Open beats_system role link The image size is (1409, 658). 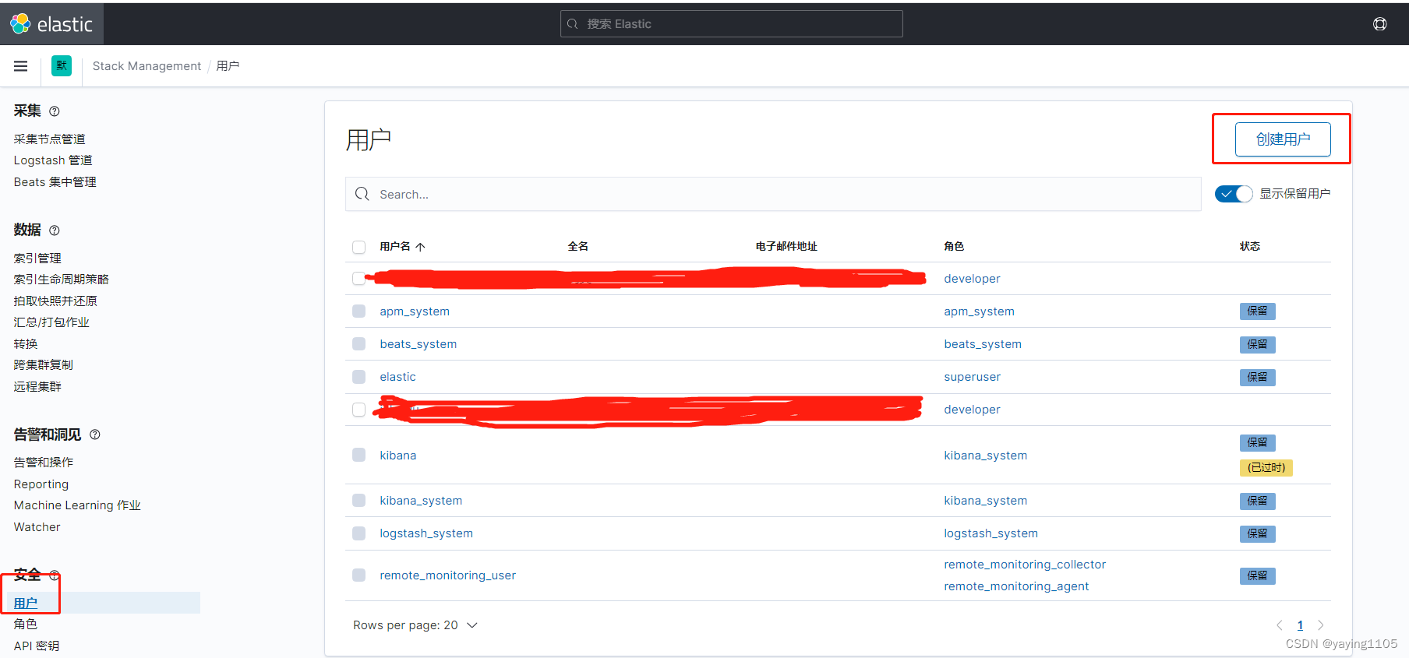pyautogui.click(x=983, y=344)
